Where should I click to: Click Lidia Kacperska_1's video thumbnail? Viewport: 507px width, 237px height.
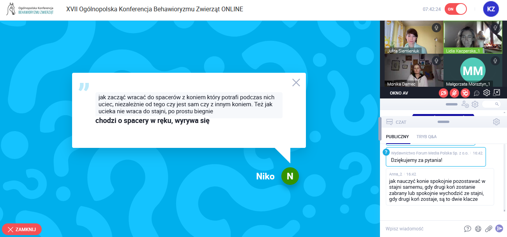pyautogui.click(x=473, y=37)
